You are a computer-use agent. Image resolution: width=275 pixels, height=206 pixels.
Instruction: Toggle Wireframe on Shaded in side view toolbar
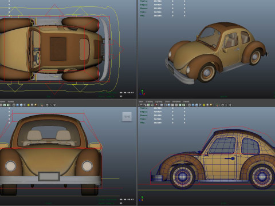point(197,105)
